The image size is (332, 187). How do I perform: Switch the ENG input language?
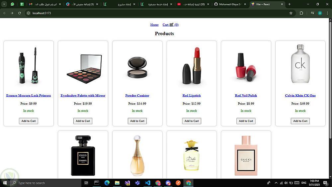(304, 183)
